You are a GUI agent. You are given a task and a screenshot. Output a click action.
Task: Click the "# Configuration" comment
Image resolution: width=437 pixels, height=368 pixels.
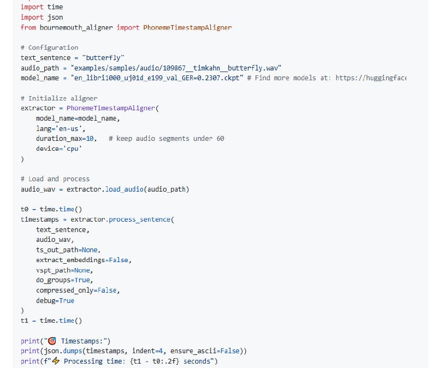pyautogui.click(x=49, y=48)
